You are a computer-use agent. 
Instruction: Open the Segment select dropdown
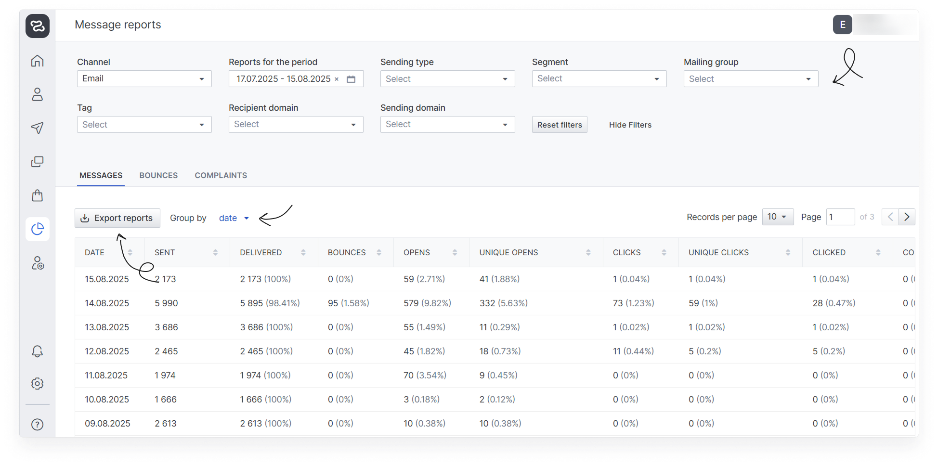point(599,79)
